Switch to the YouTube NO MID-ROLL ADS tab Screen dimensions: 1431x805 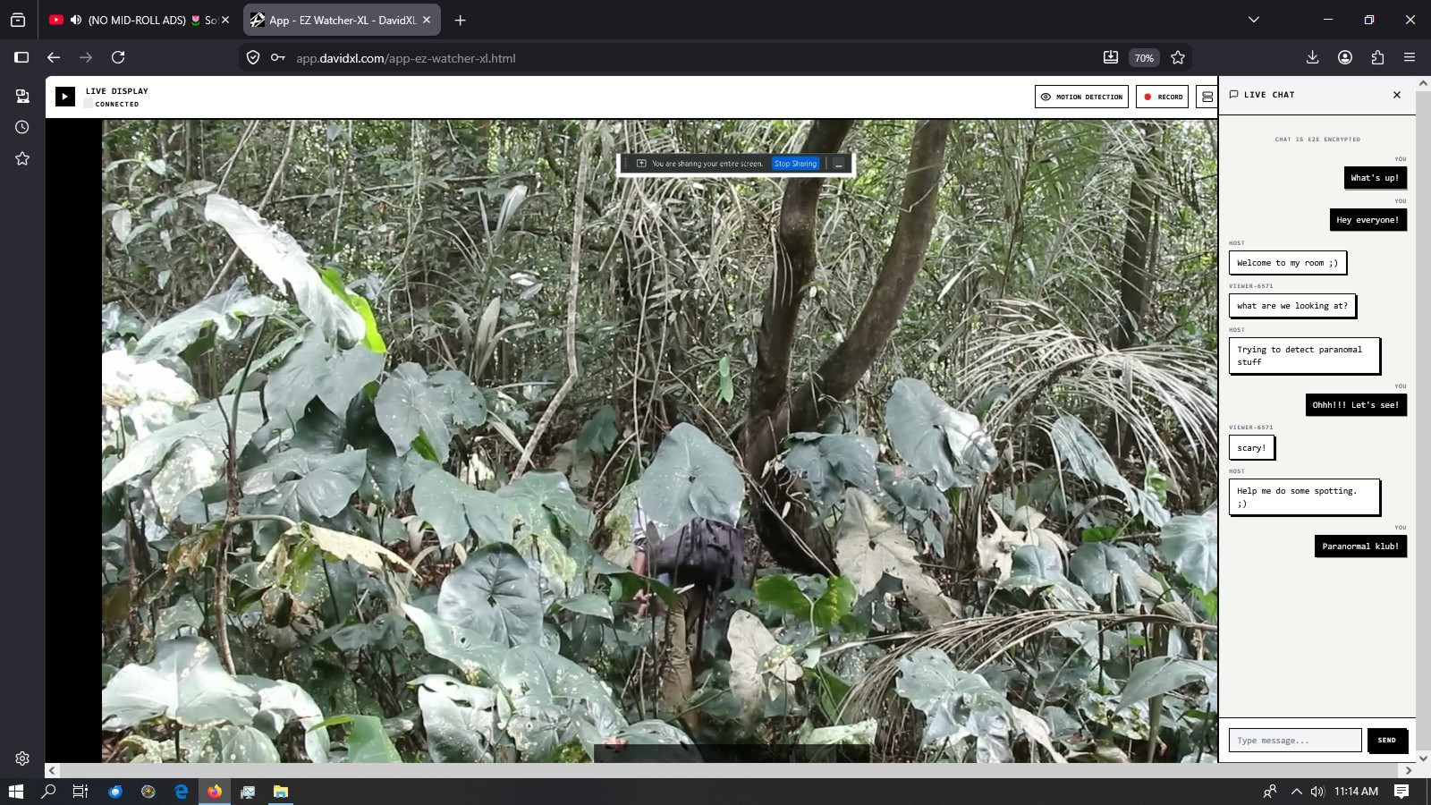140,20
